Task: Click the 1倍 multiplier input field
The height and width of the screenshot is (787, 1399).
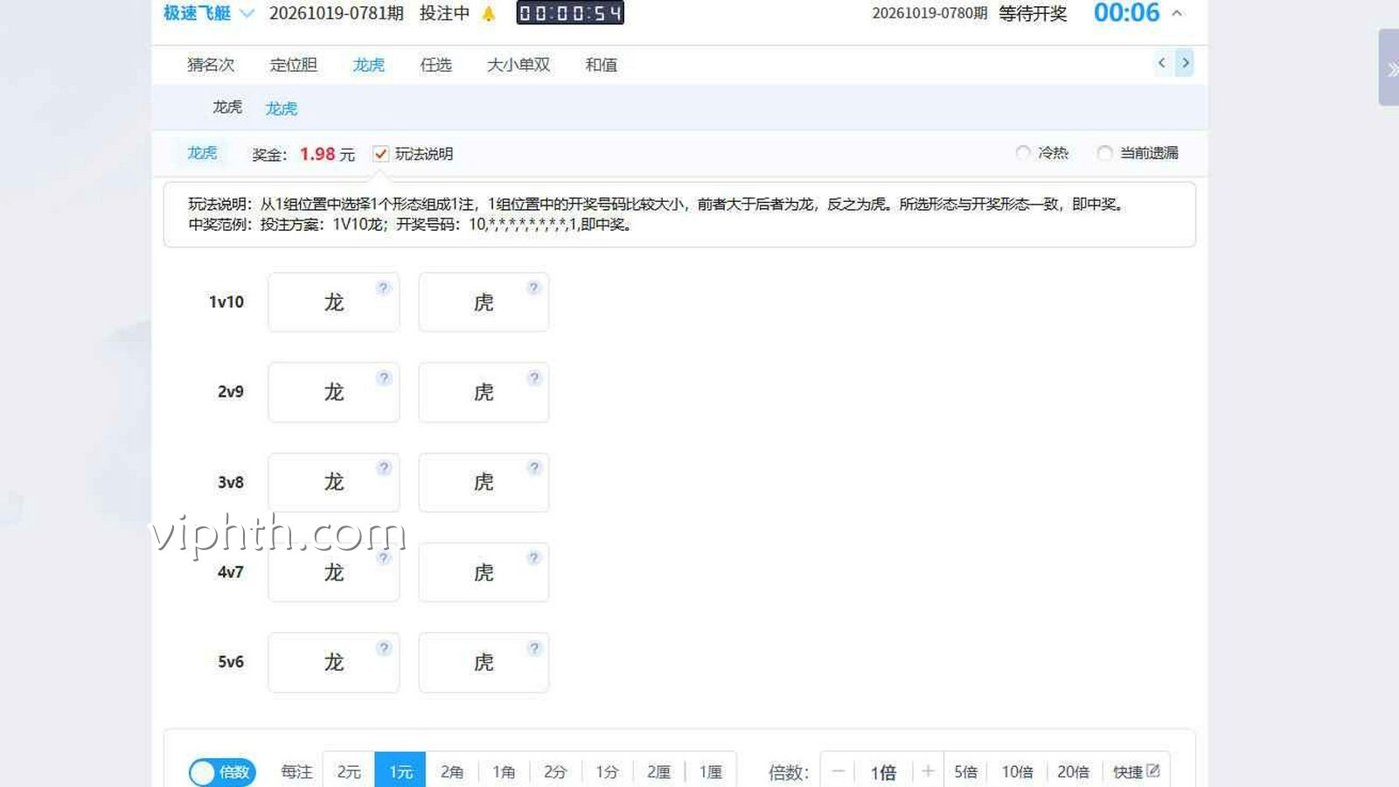Action: tap(883, 771)
